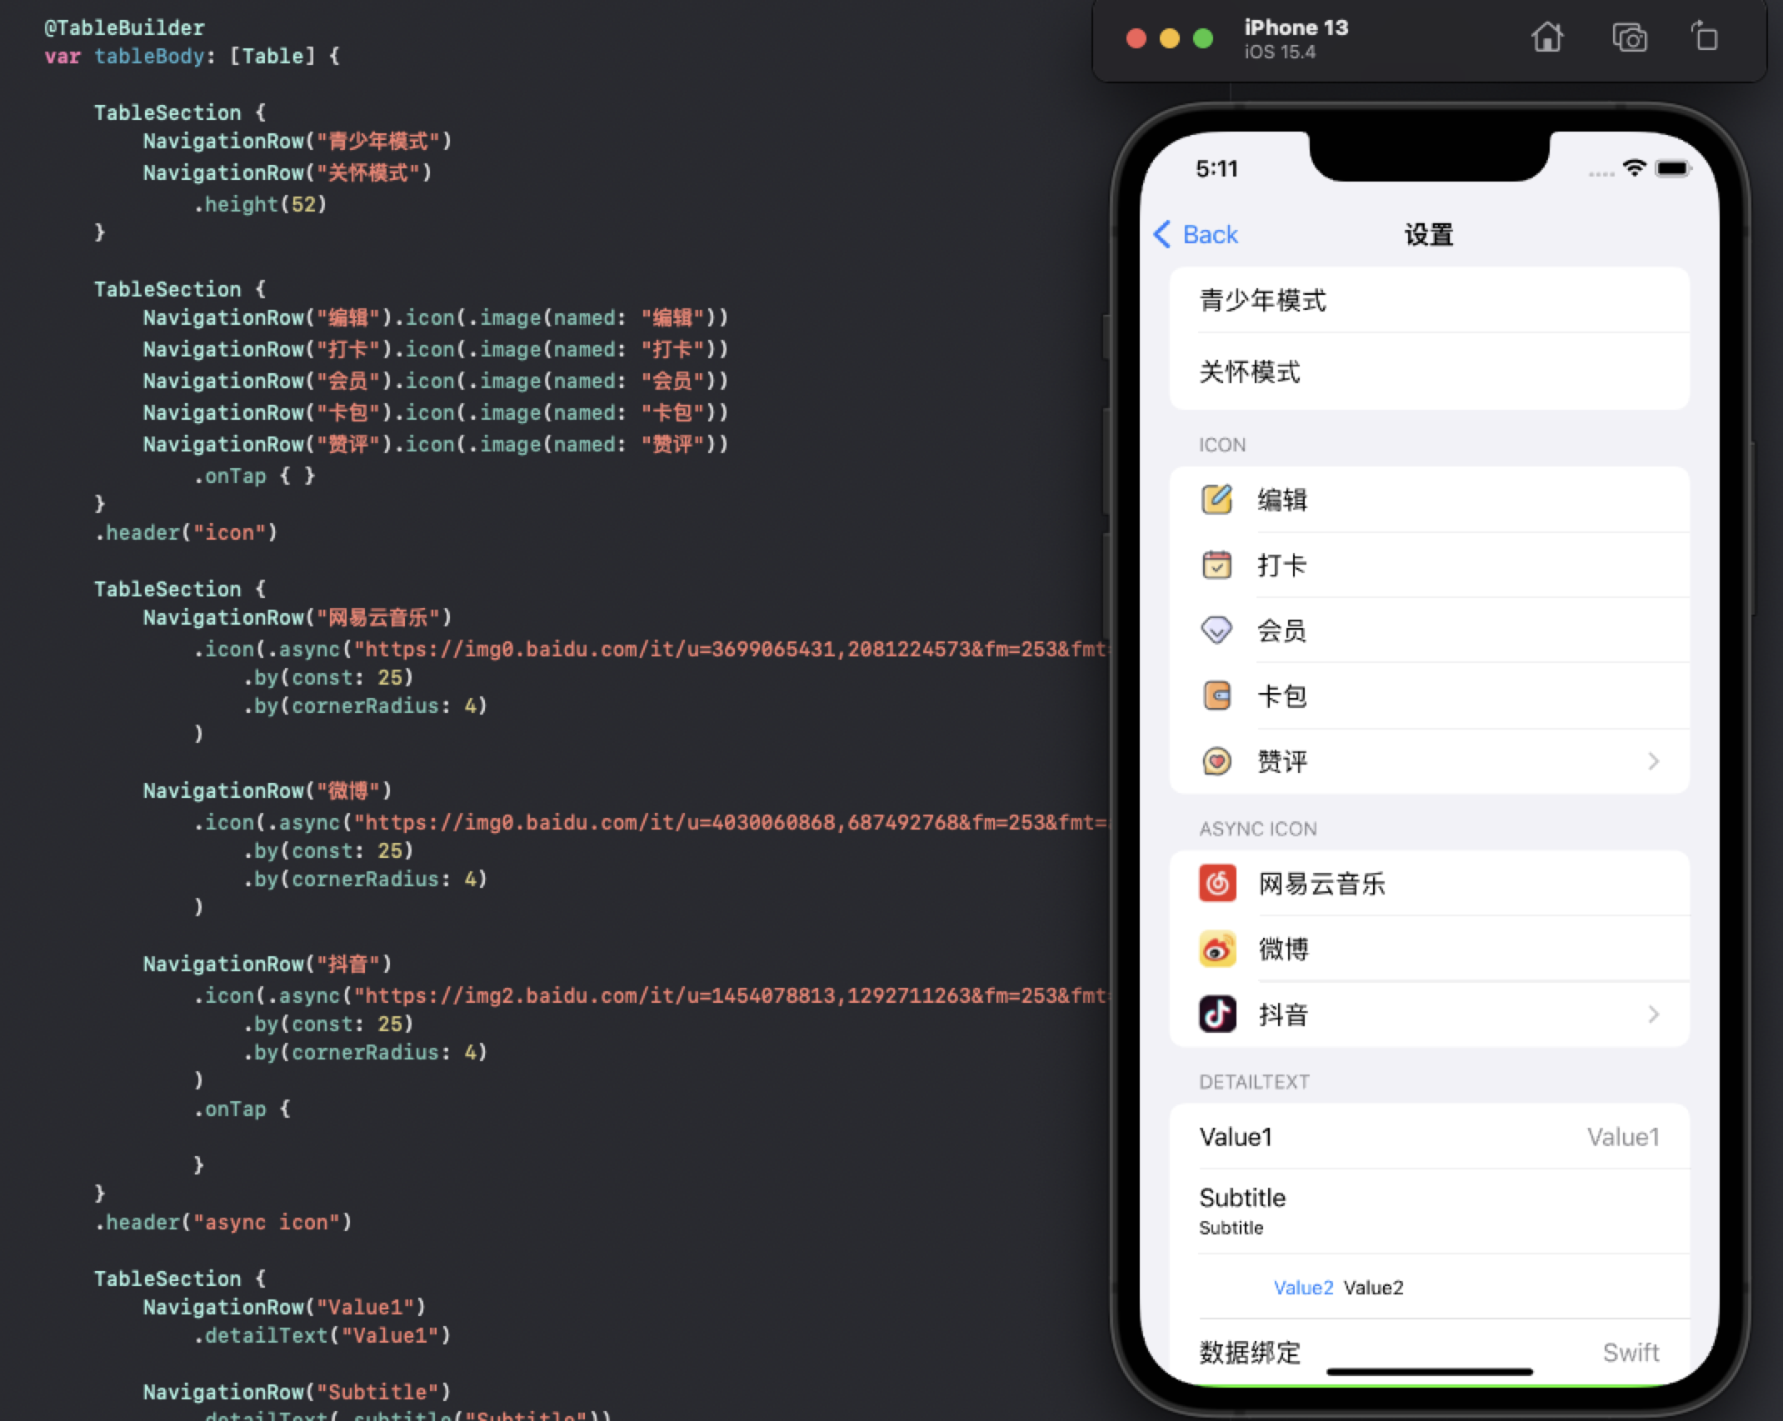This screenshot has height=1421, width=1783.
Task: Tap the chevron on the 抖音 row
Action: tap(1653, 1015)
